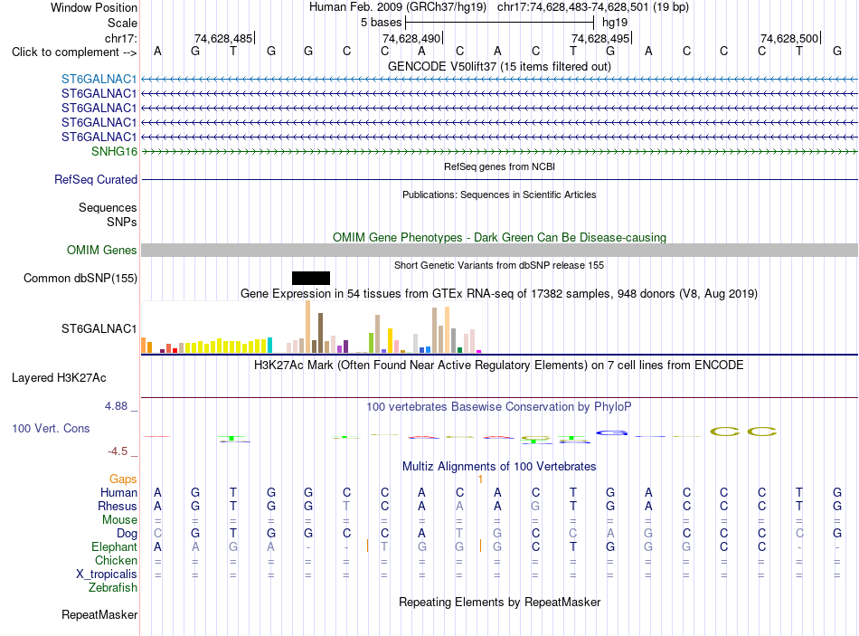The image size is (859, 636).
Task: Click the ST6GALNAC1 GTEx expression bar chart
Action: (x=311, y=327)
